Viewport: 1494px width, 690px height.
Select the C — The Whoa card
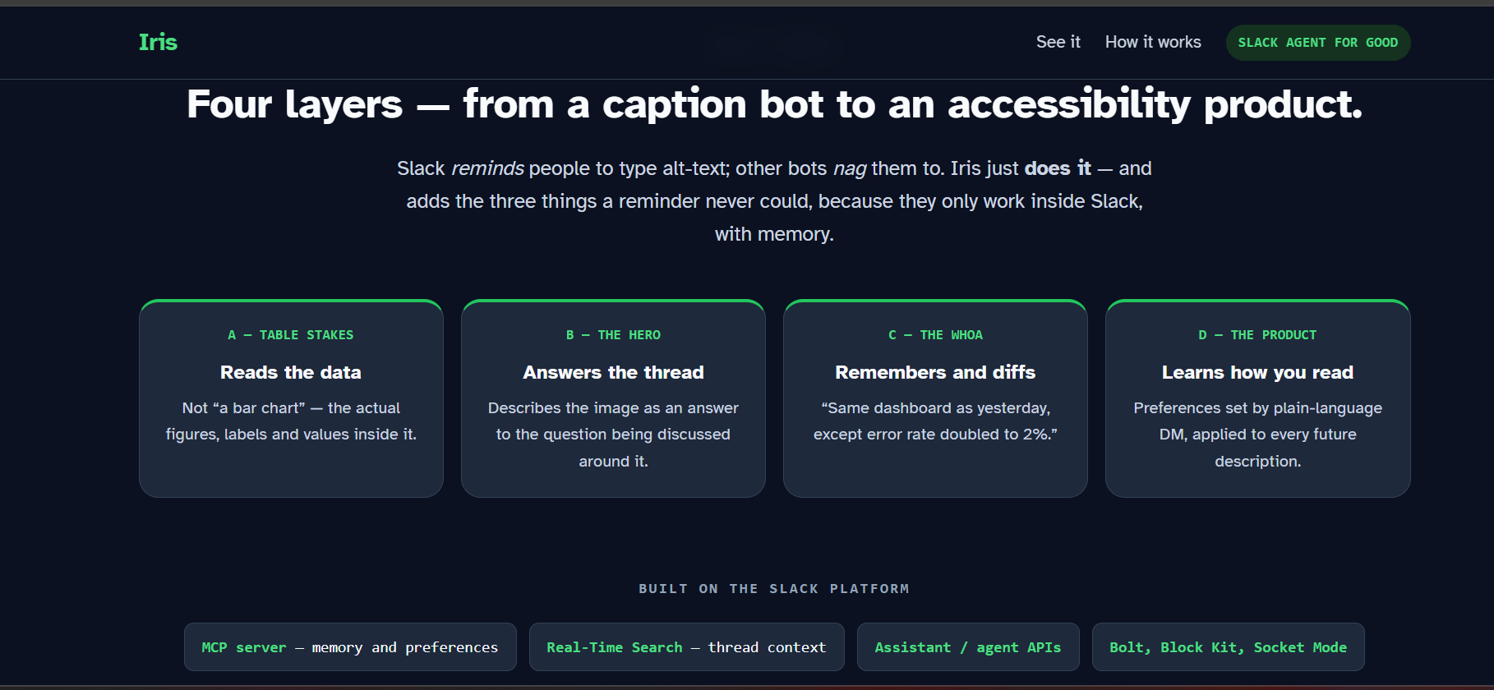coord(935,398)
